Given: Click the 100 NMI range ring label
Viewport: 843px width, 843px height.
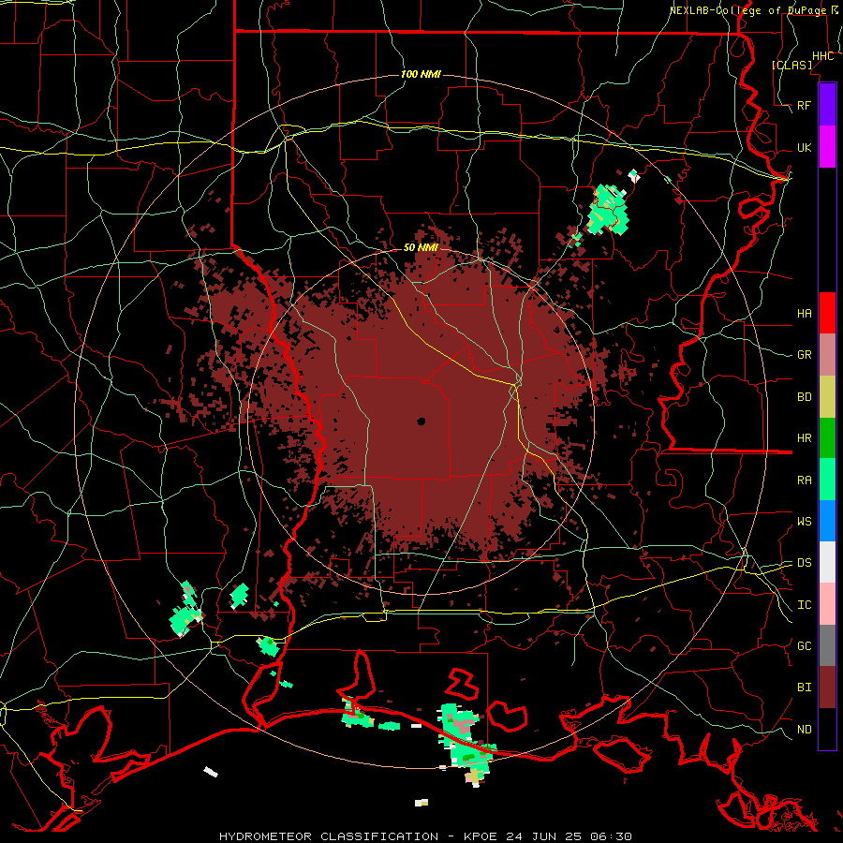Looking at the screenshot, I should click(x=421, y=74).
